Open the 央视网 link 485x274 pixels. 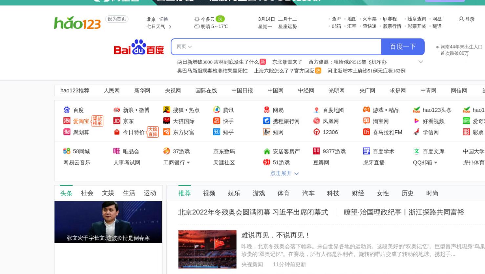coord(173,91)
